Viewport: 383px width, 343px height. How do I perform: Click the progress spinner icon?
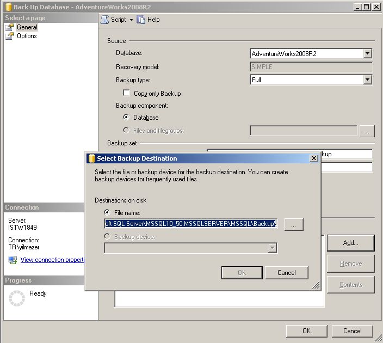(x=17, y=298)
